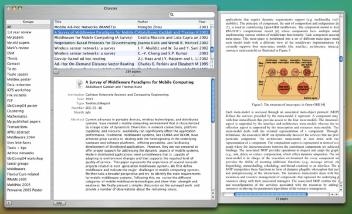Image resolution: width=352 pixels, height=214 pixels.
Task: Click the PDF document icon beside paper title
Action: pyautogui.click(x=79, y=84)
